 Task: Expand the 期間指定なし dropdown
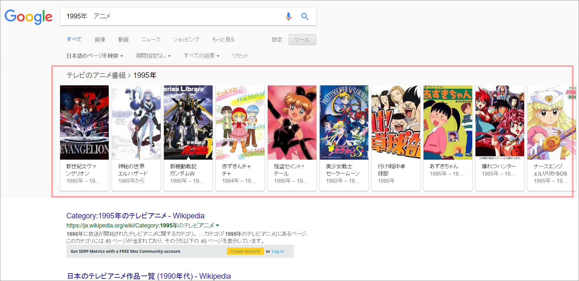(x=154, y=56)
